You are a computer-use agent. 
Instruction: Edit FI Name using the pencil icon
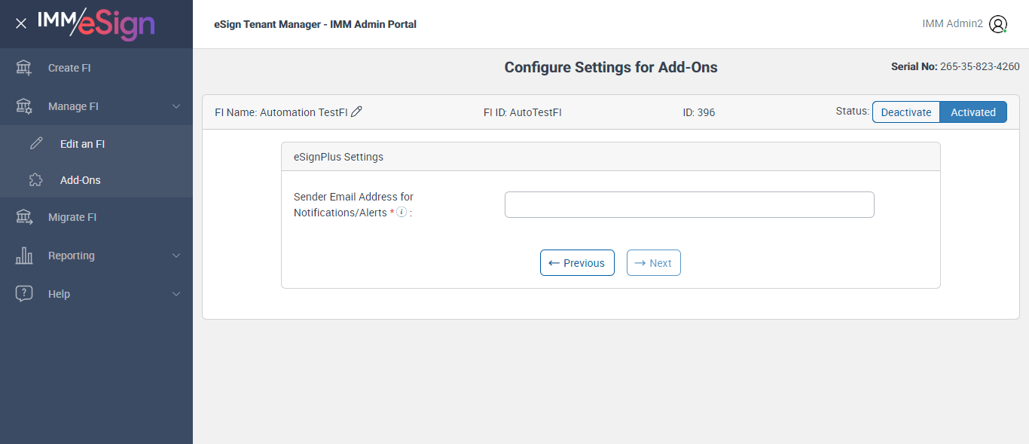coord(357,112)
